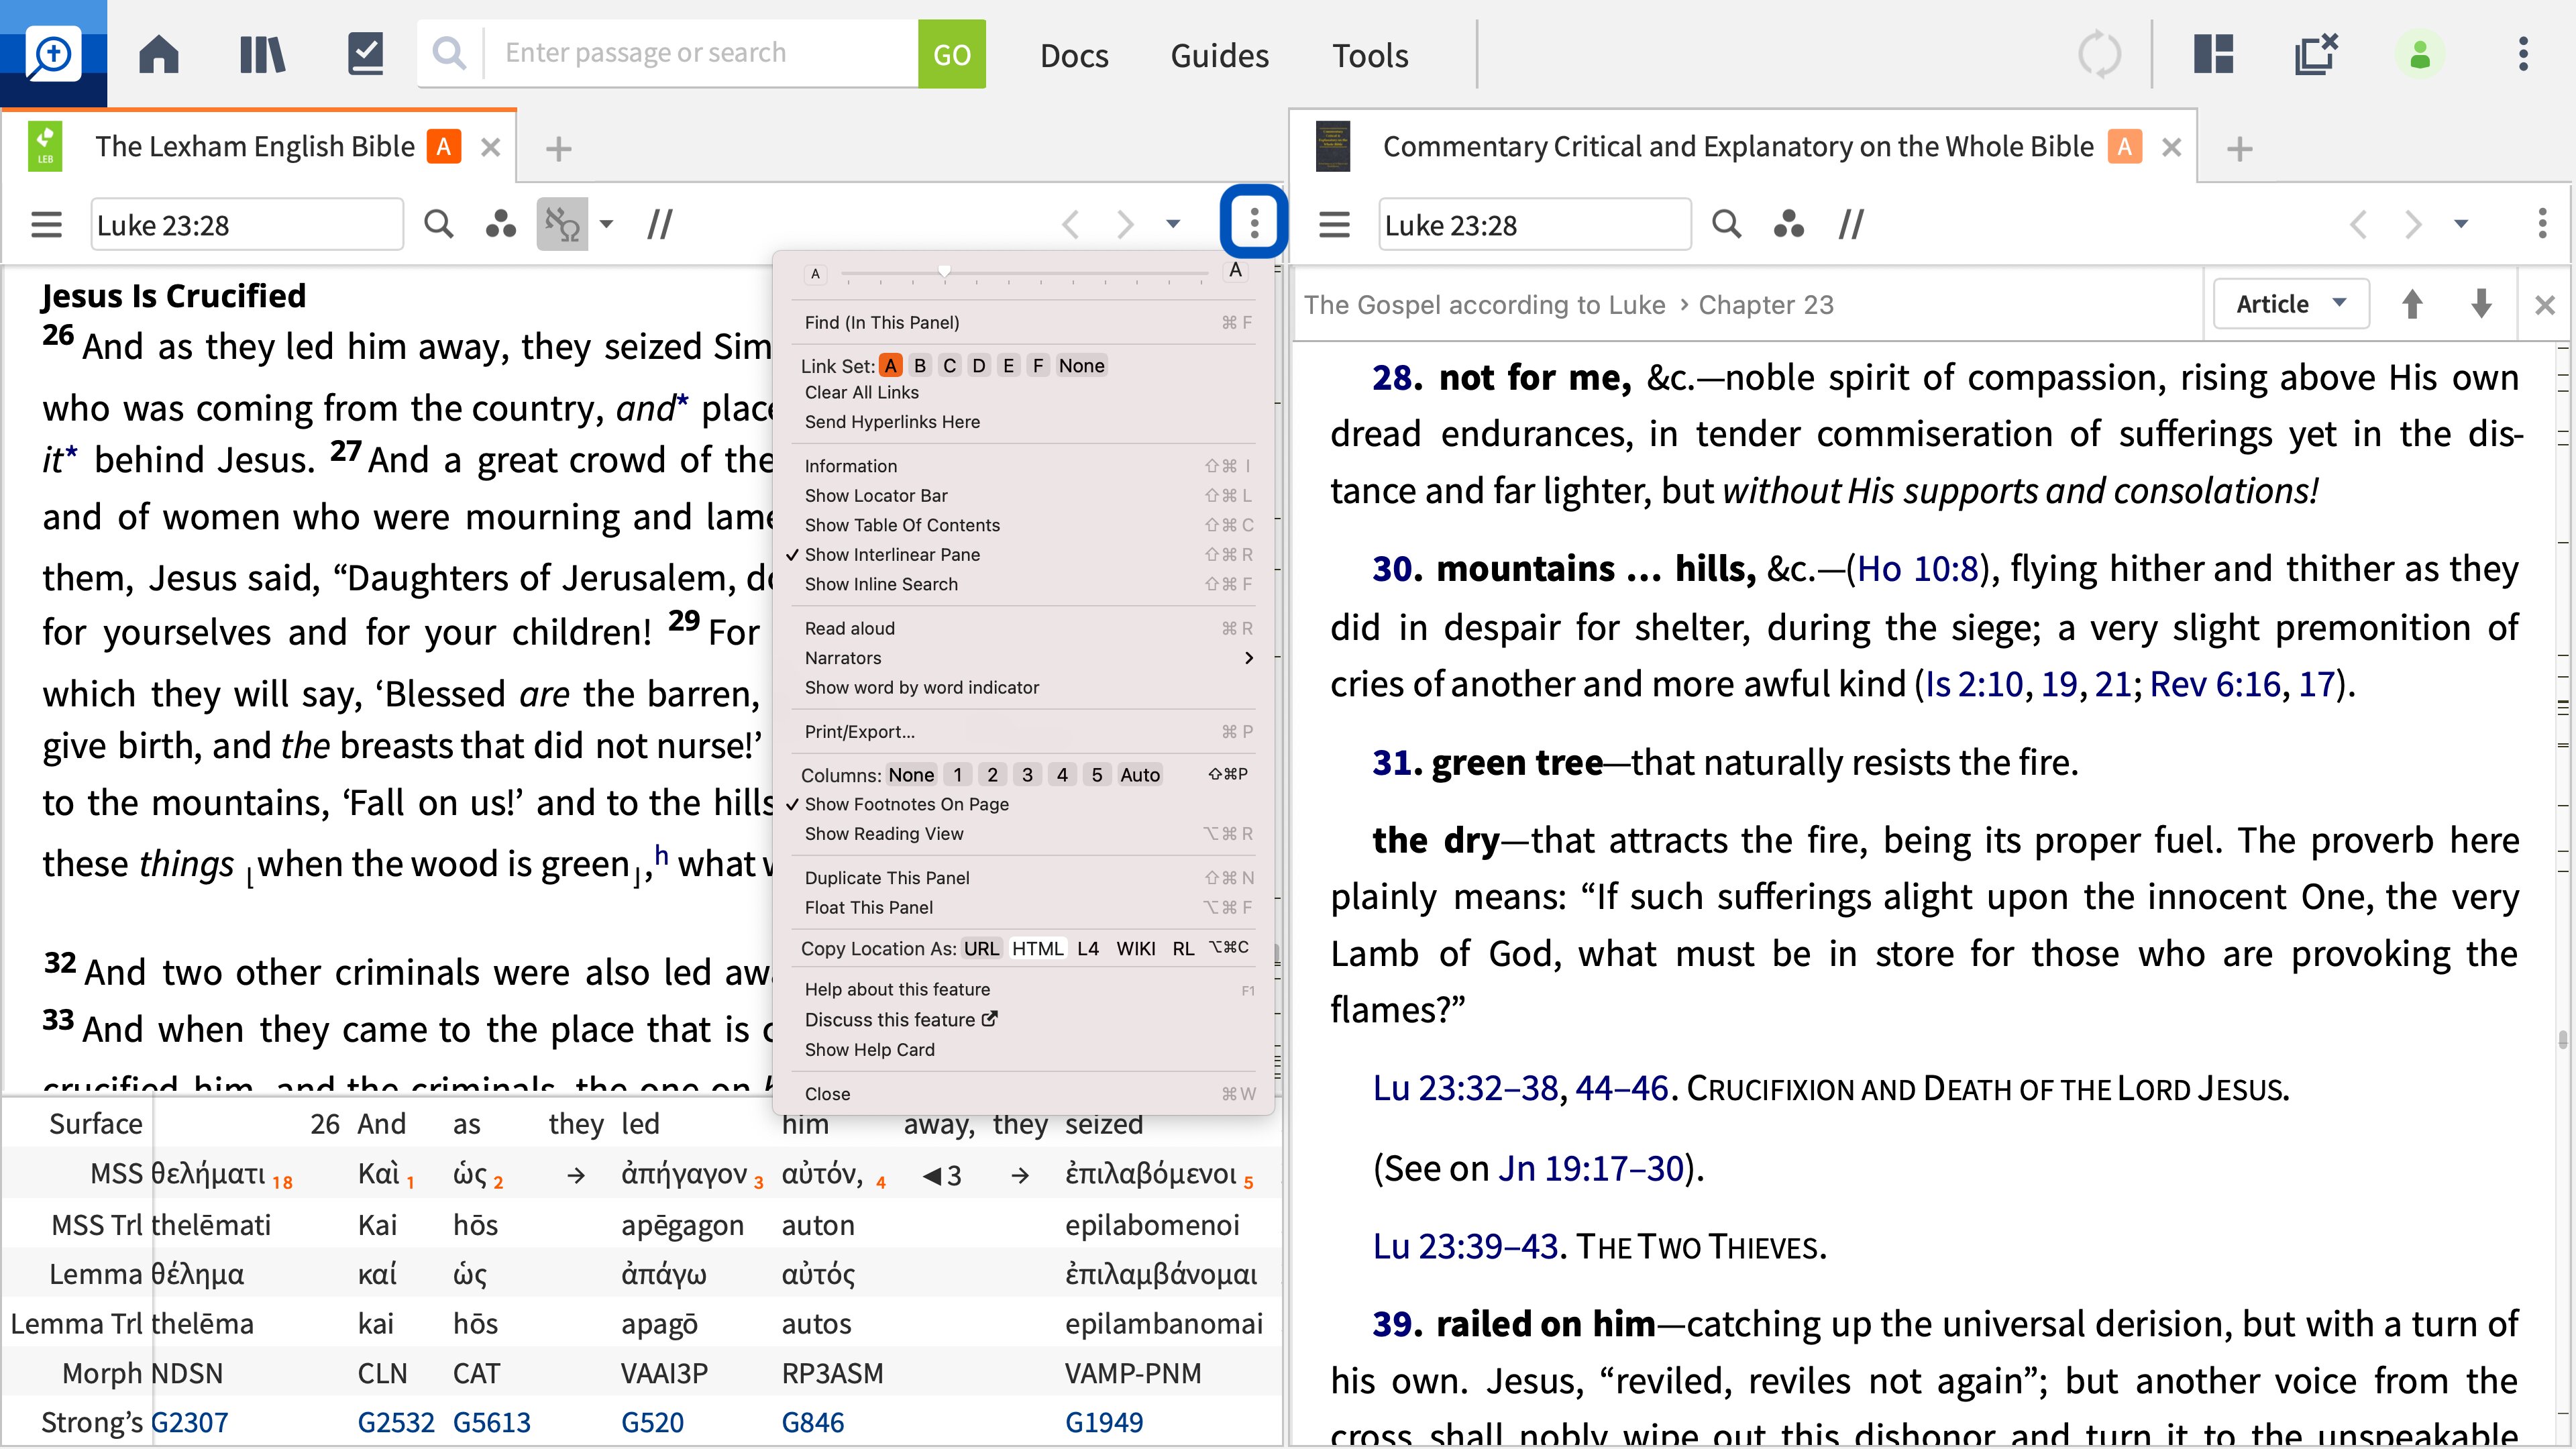2576x1449 pixels.
Task: Close the Commentary locator bar
Action: click(x=2546, y=305)
